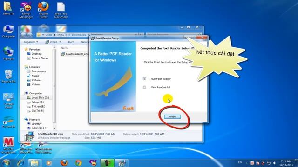
Task: Click the Name column header
Action: click(x=65, y=48)
